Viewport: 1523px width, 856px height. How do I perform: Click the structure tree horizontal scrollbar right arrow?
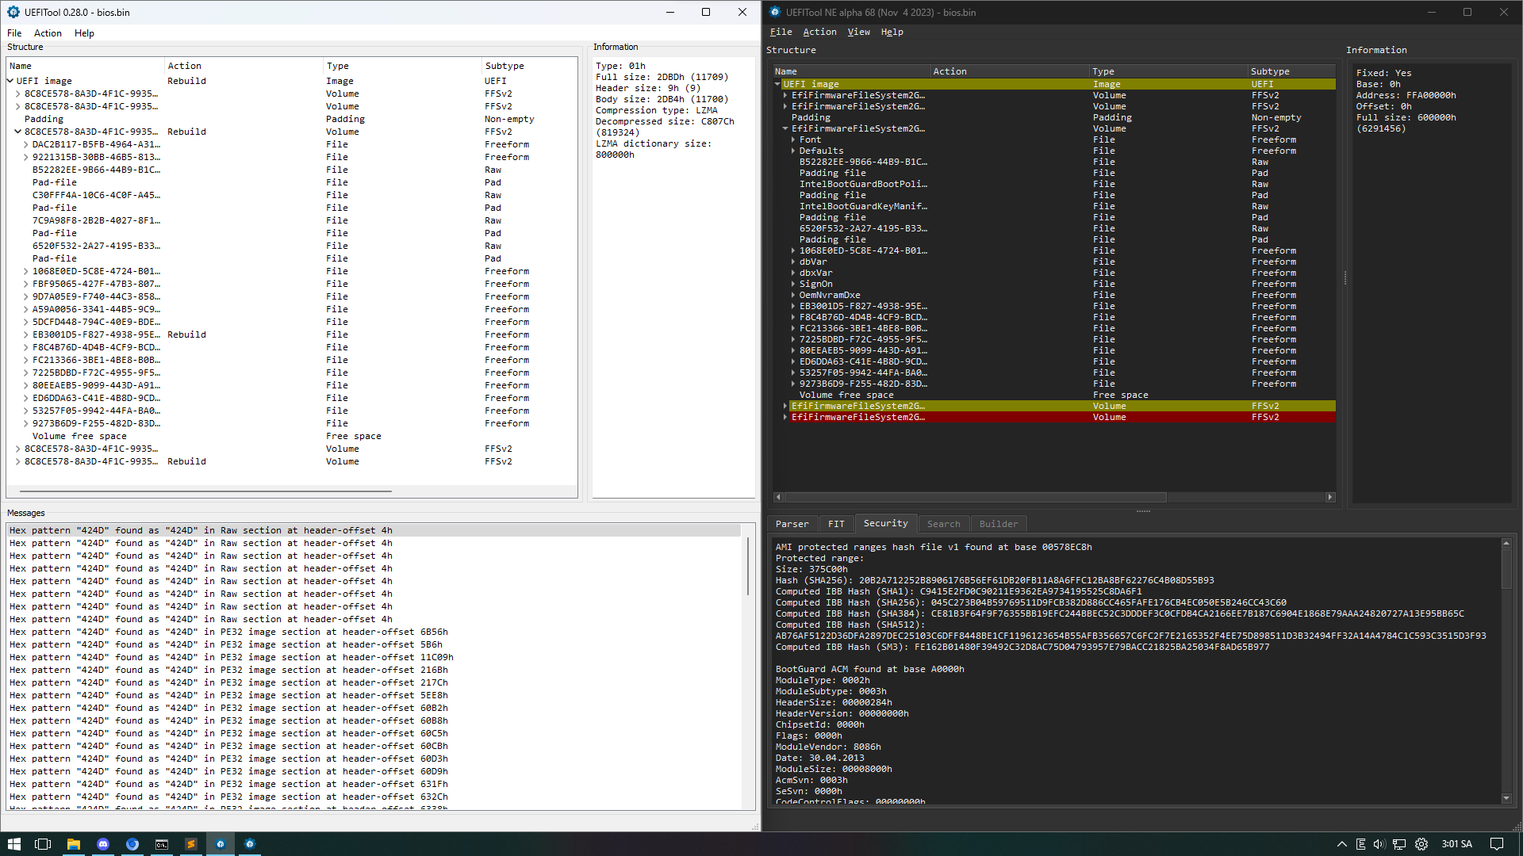click(1330, 497)
